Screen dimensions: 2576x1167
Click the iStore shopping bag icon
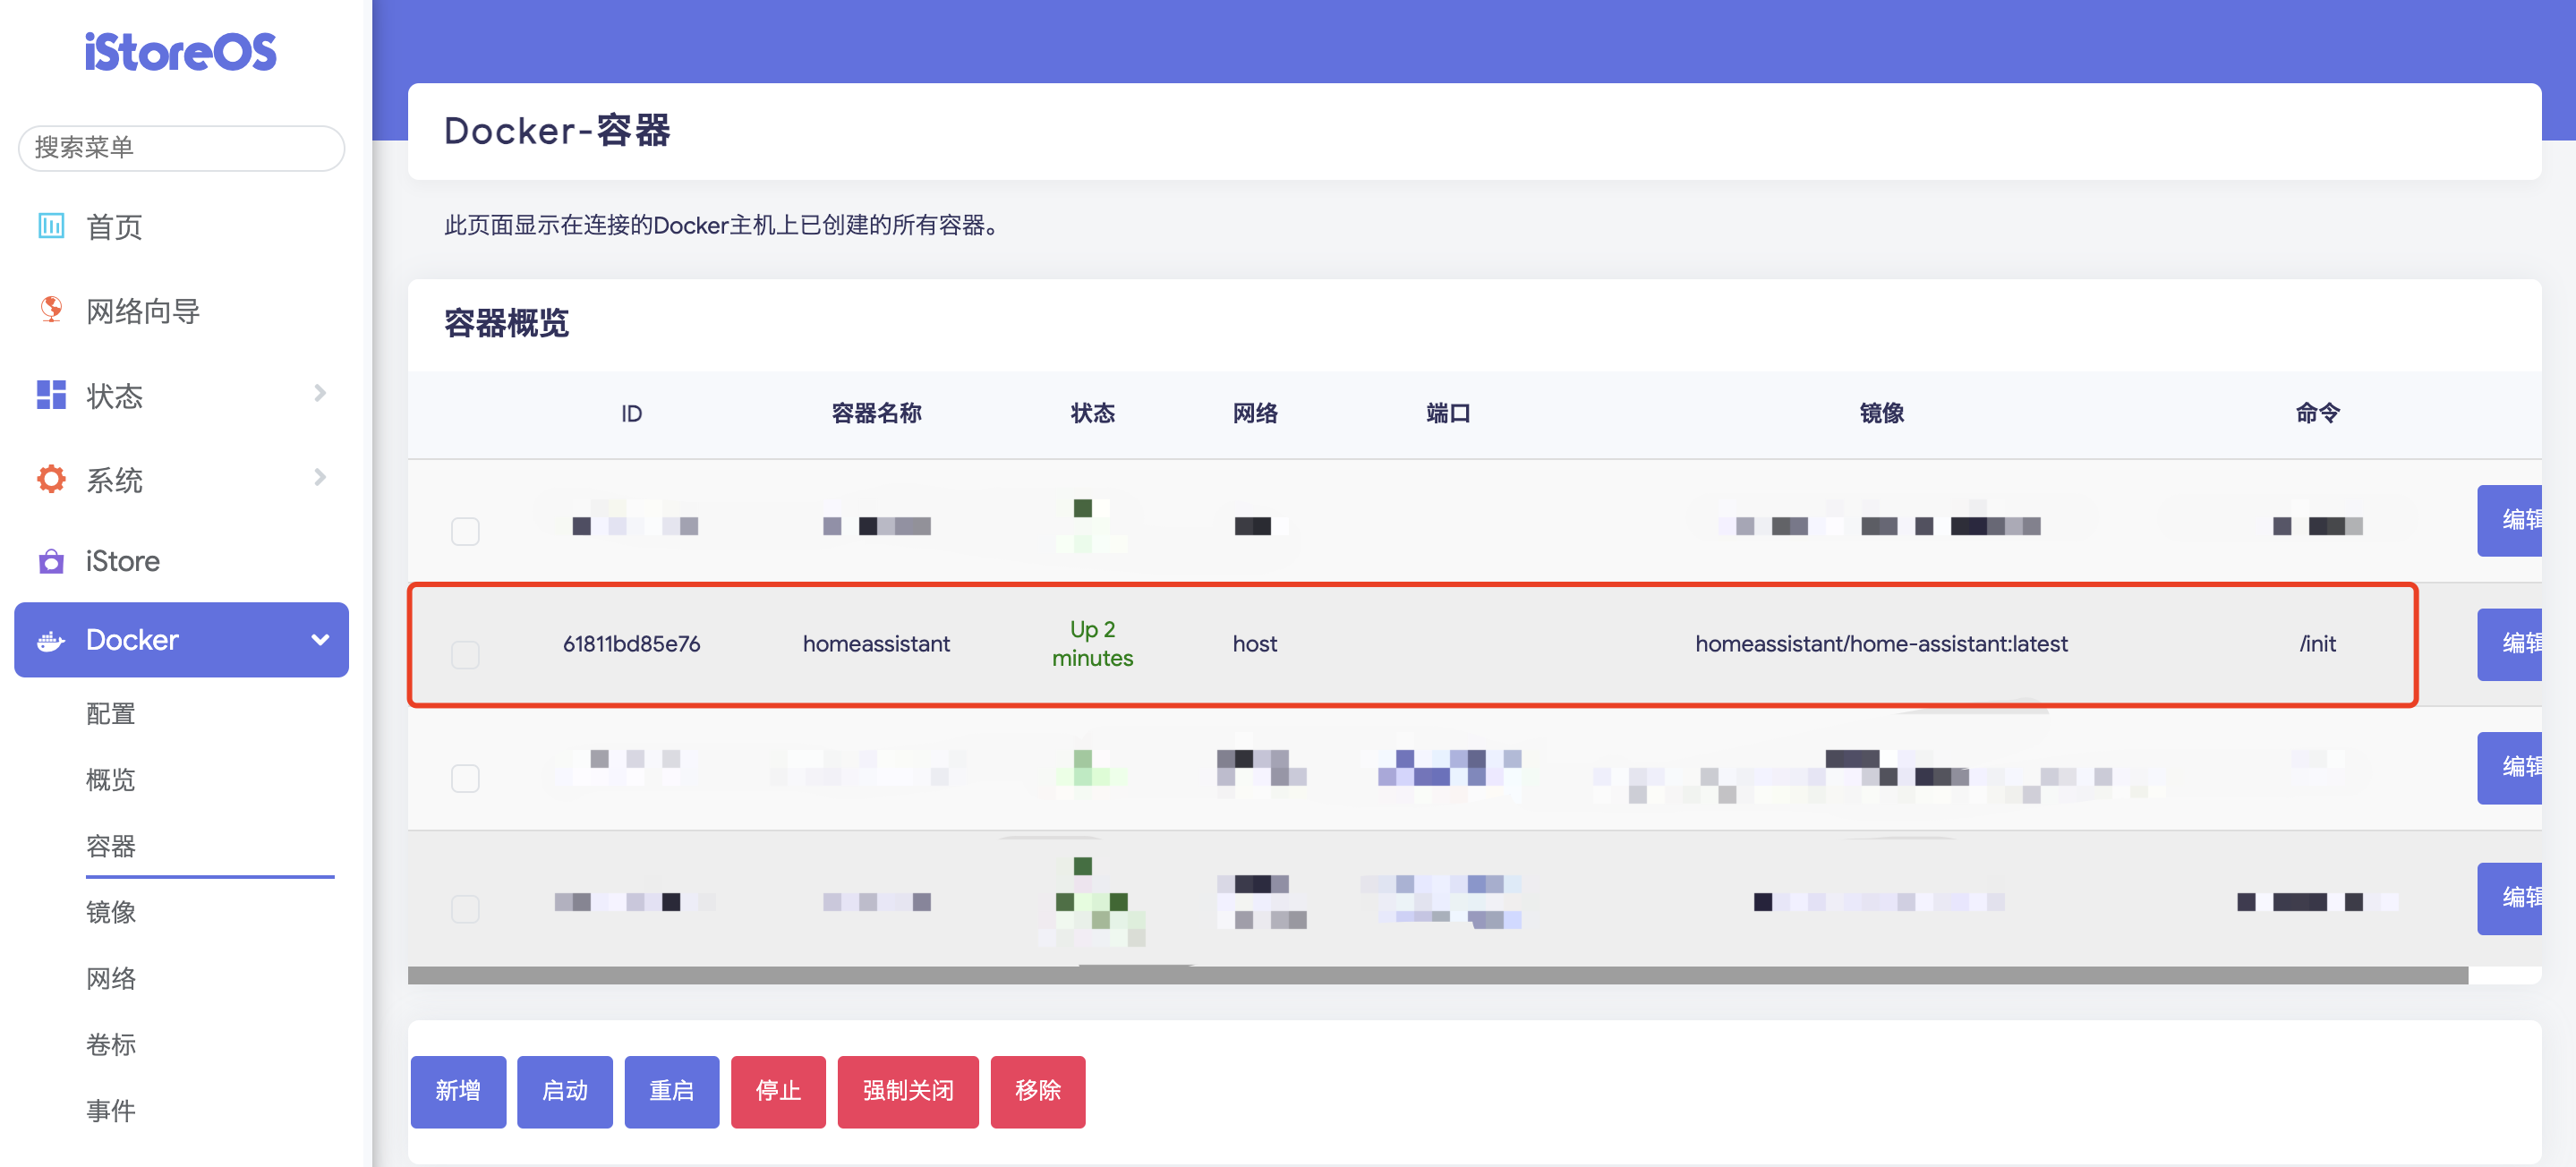51,561
